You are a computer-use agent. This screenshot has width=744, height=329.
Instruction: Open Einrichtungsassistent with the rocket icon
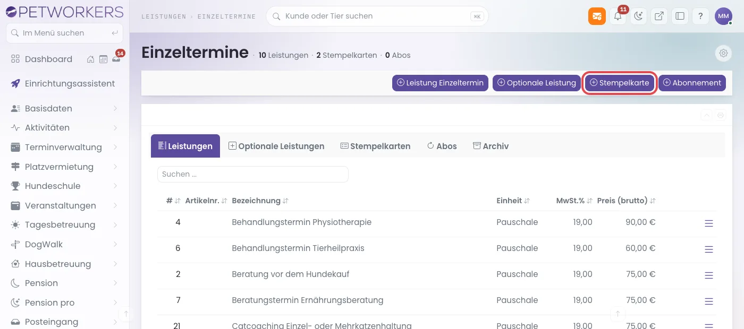(x=64, y=83)
